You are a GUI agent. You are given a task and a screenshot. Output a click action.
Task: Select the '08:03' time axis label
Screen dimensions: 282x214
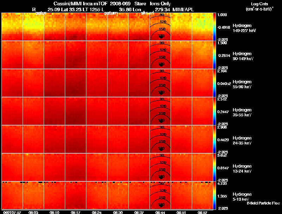[x=33, y=212]
